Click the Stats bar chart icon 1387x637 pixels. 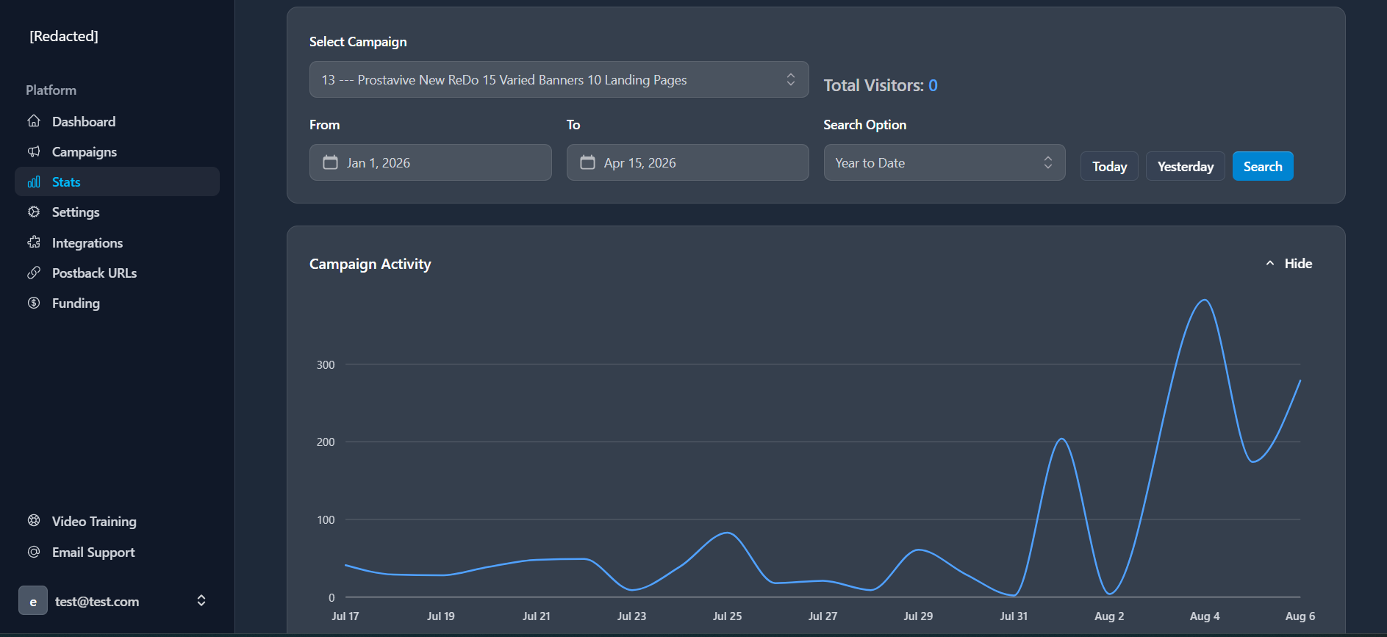[x=34, y=182]
